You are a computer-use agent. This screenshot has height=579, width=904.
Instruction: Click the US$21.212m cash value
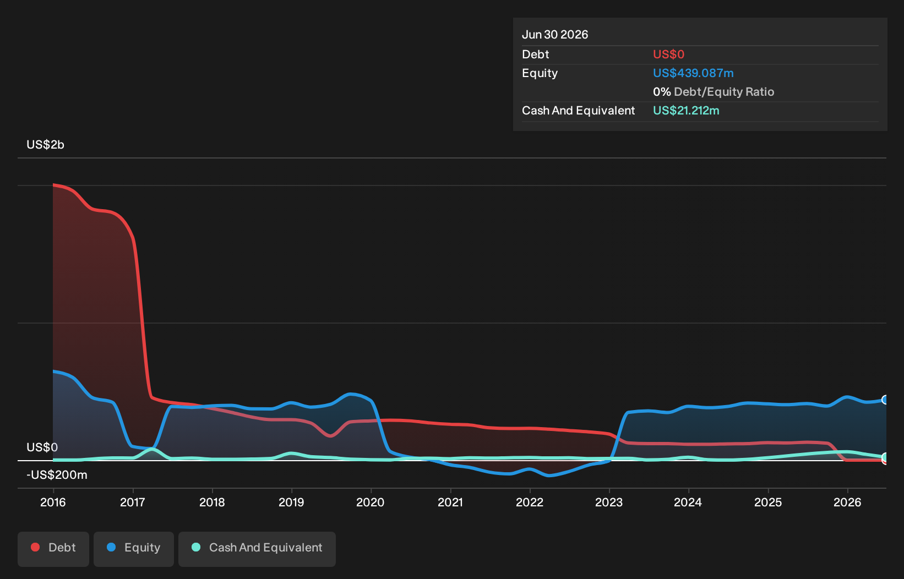686,110
